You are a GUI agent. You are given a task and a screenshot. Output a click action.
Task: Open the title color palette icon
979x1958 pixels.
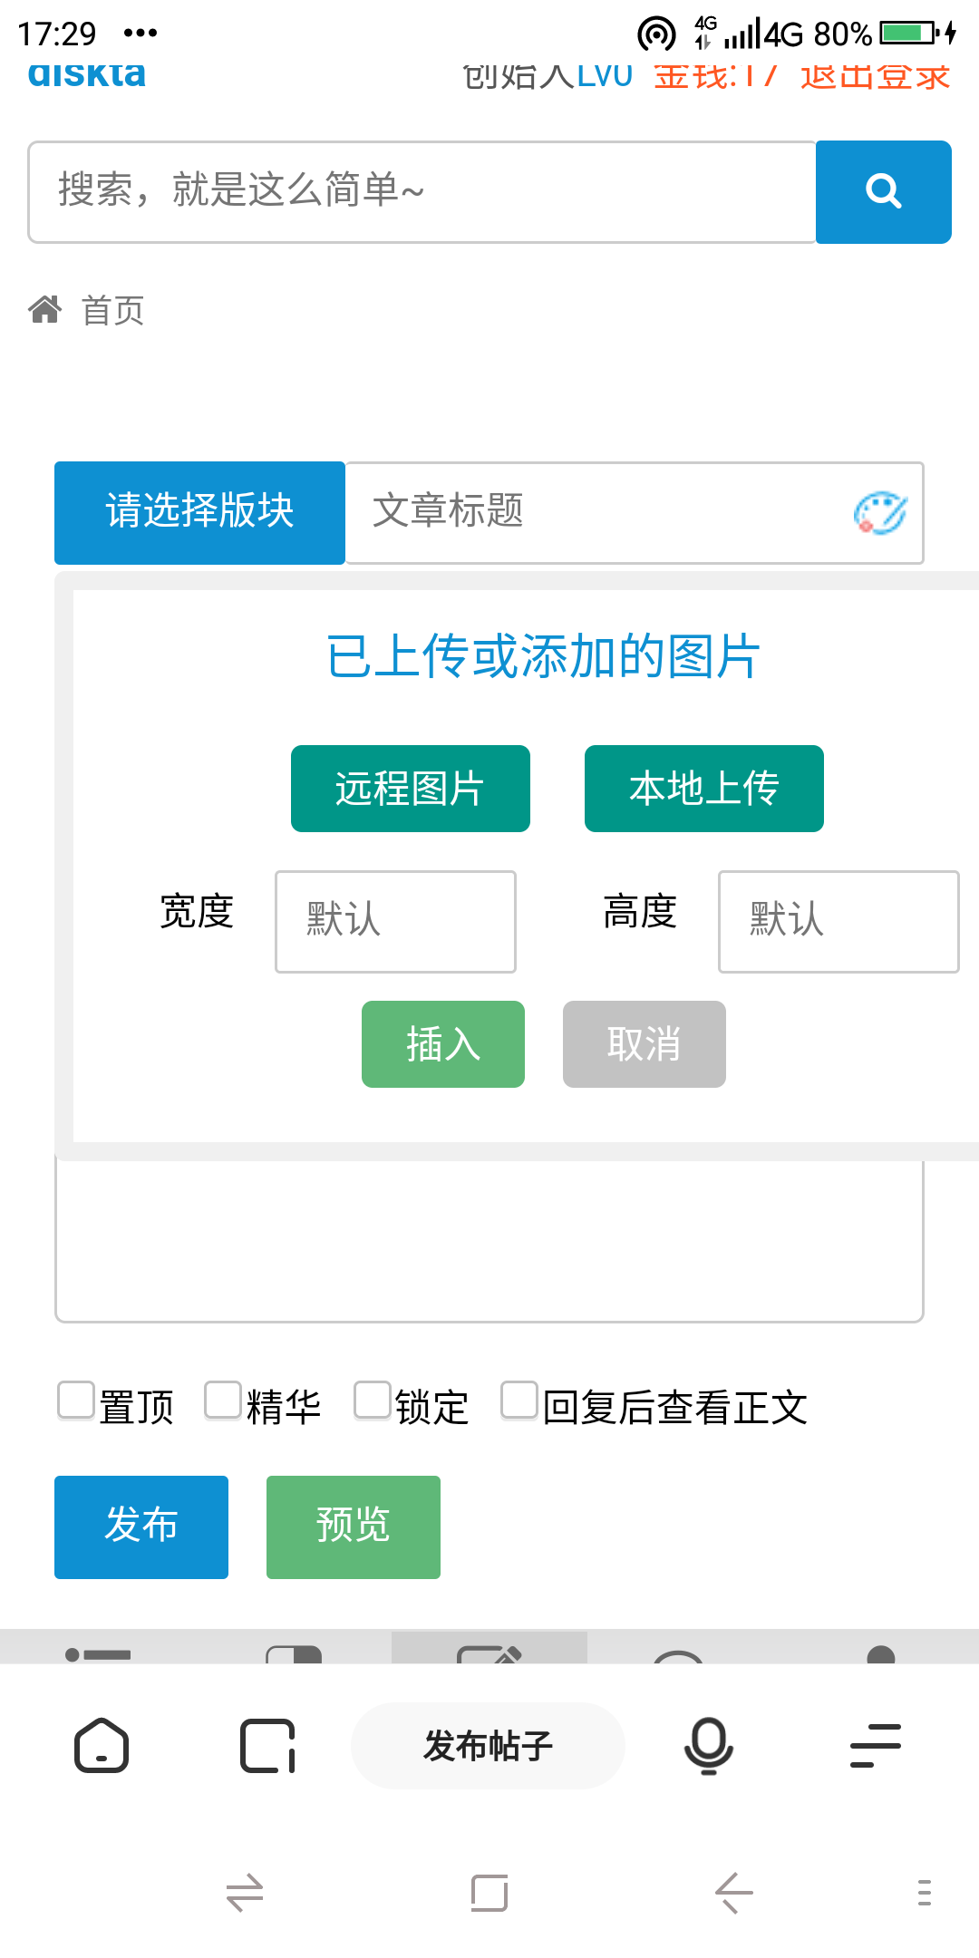click(880, 513)
